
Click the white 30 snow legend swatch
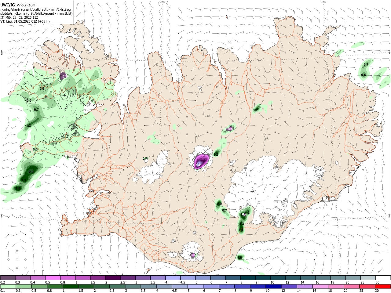tap(383, 278)
